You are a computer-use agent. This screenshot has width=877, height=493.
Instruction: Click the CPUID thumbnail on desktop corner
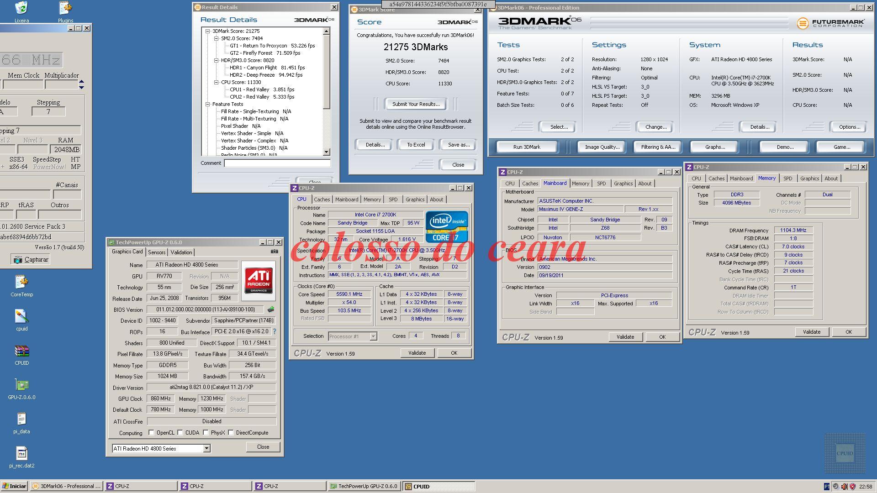point(845,453)
